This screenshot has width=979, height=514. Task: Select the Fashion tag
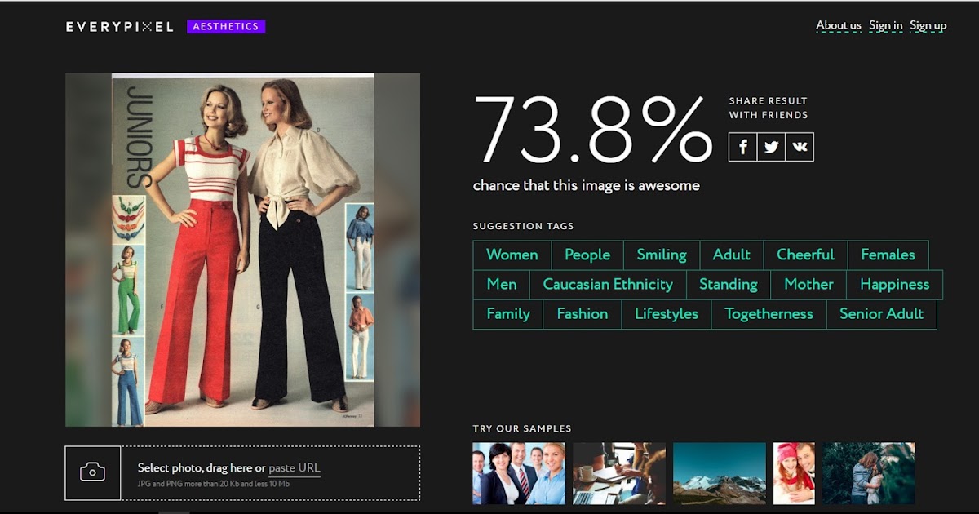coord(583,314)
